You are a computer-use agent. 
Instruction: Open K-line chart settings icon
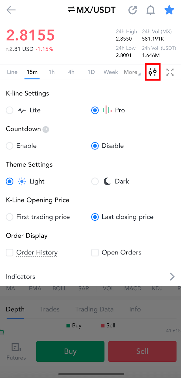coord(153,72)
